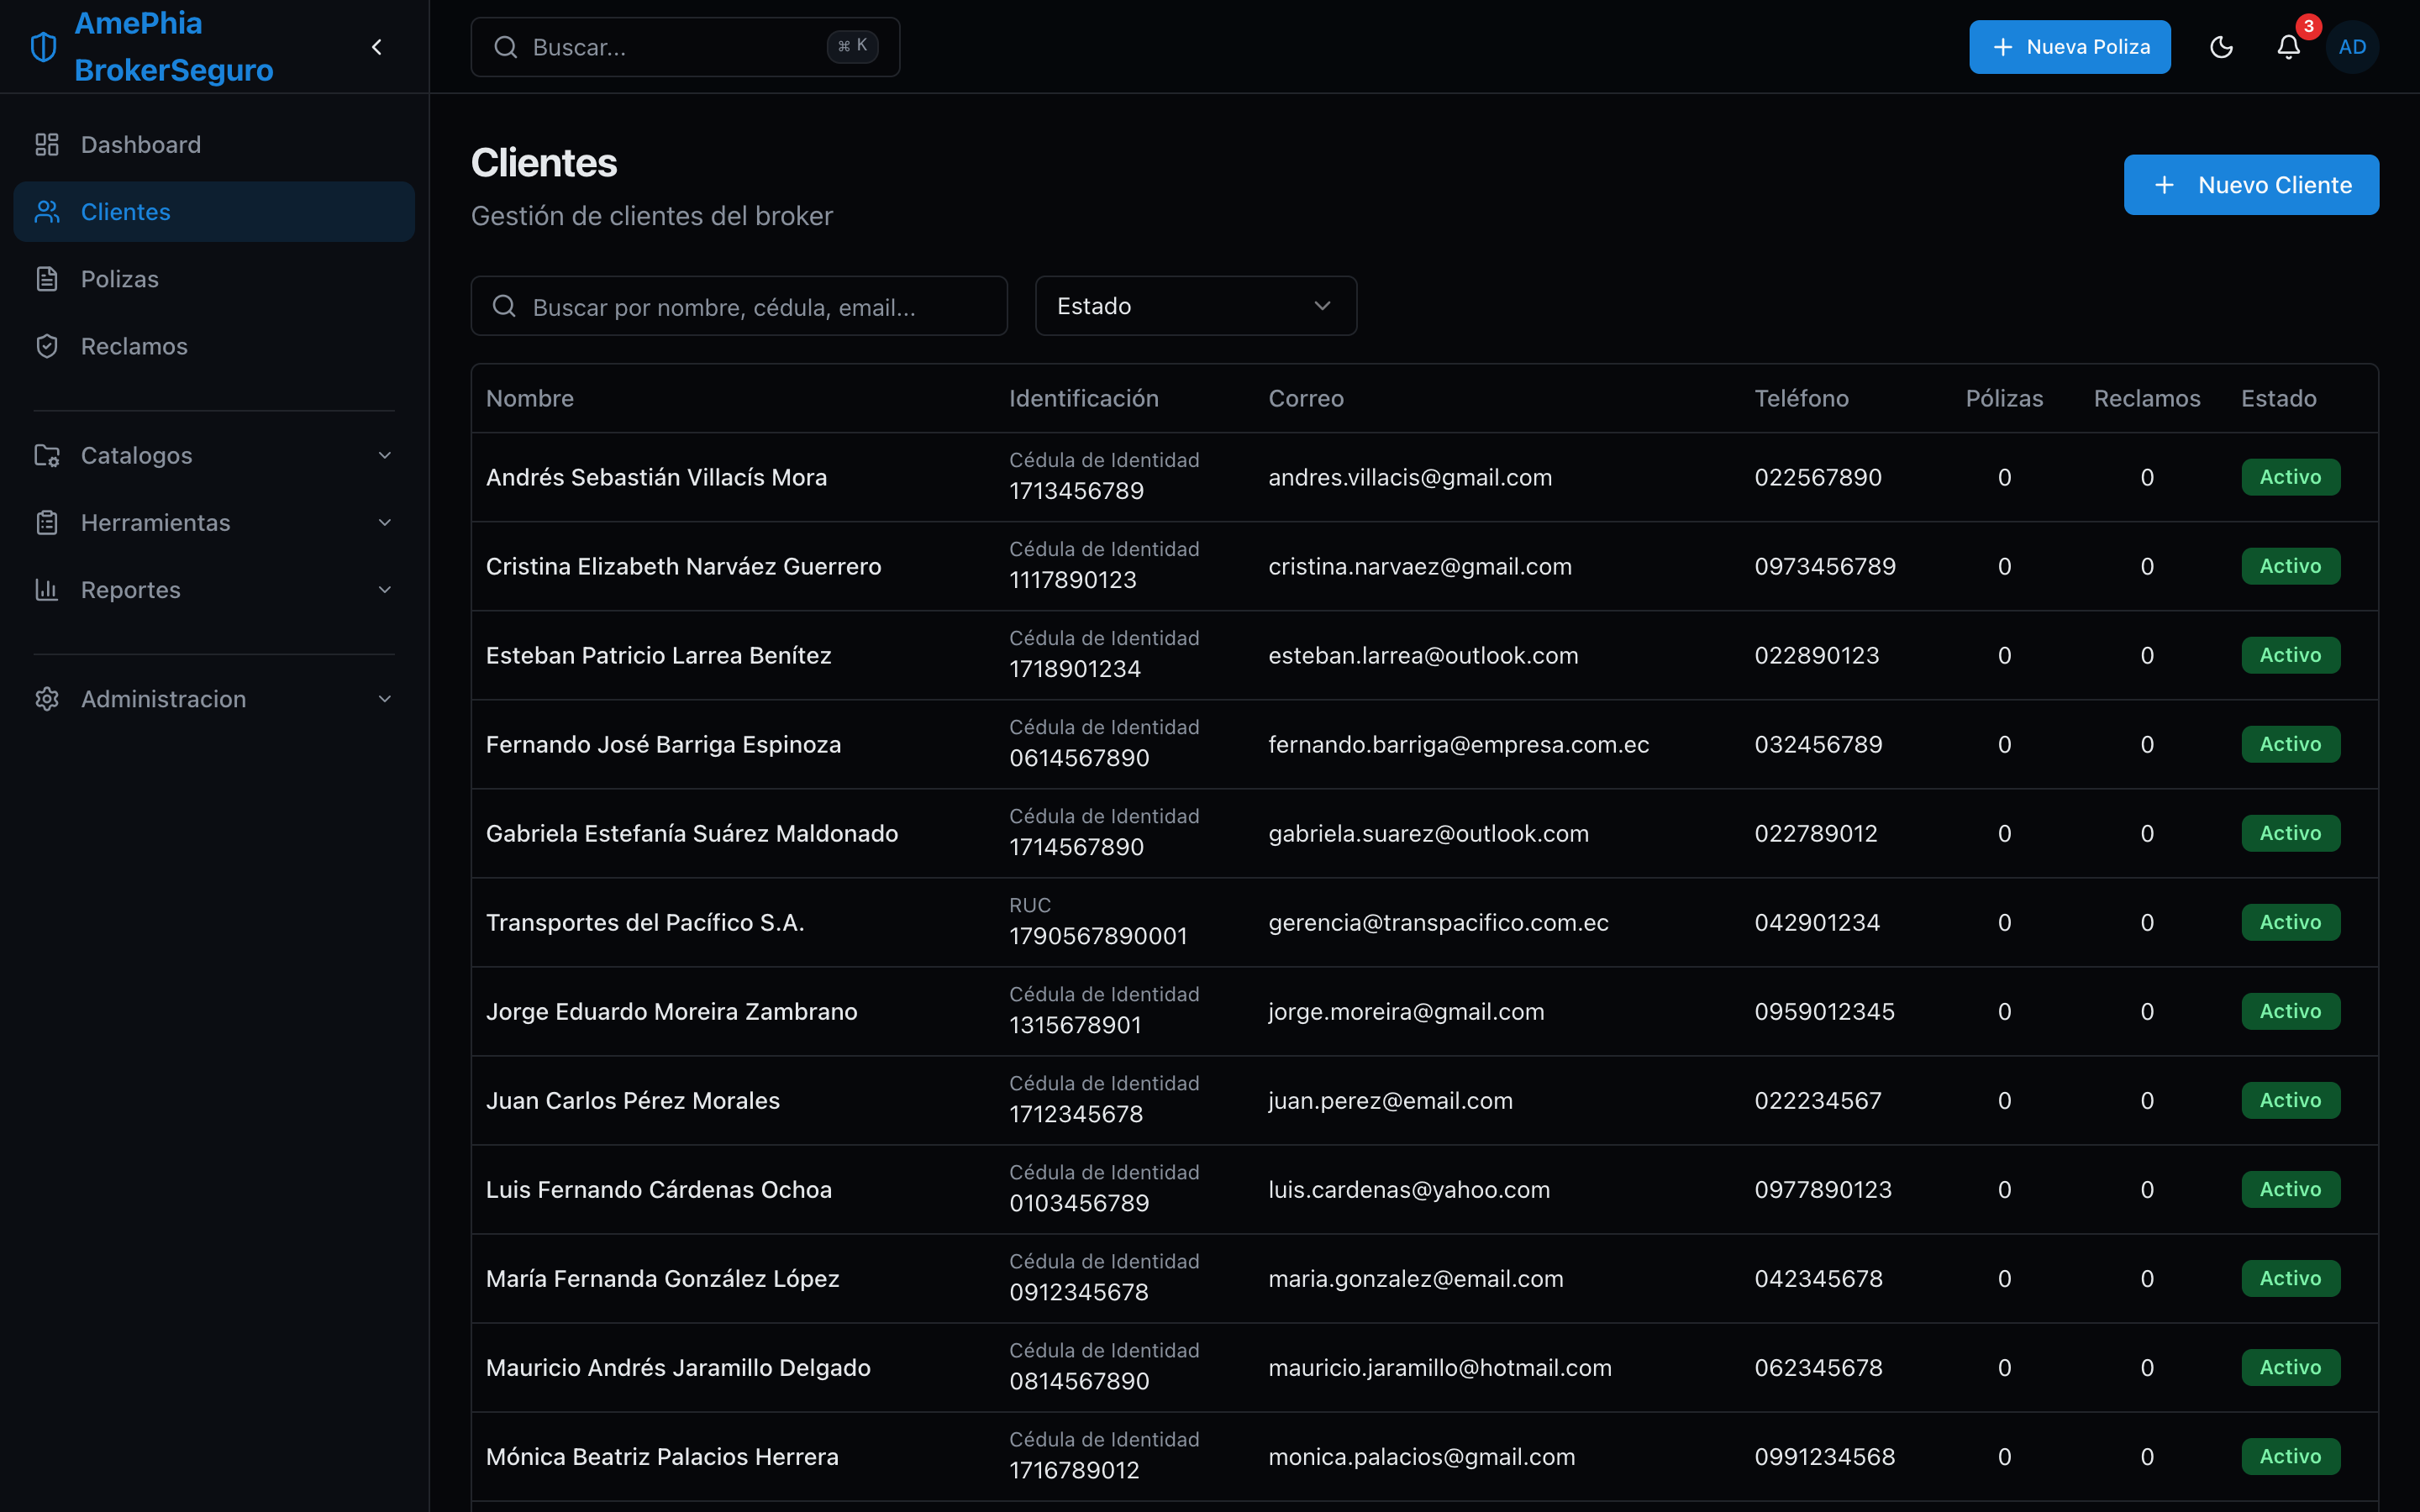Open the Estado filter dropdown

(x=1195, y=306)
